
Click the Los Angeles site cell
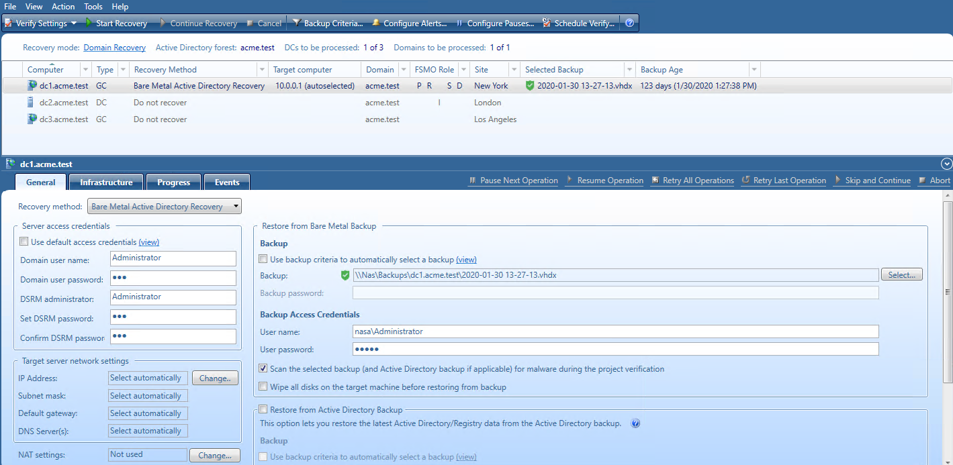[496, 119]
